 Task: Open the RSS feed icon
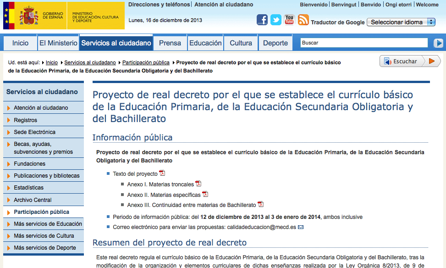(303, 20)
